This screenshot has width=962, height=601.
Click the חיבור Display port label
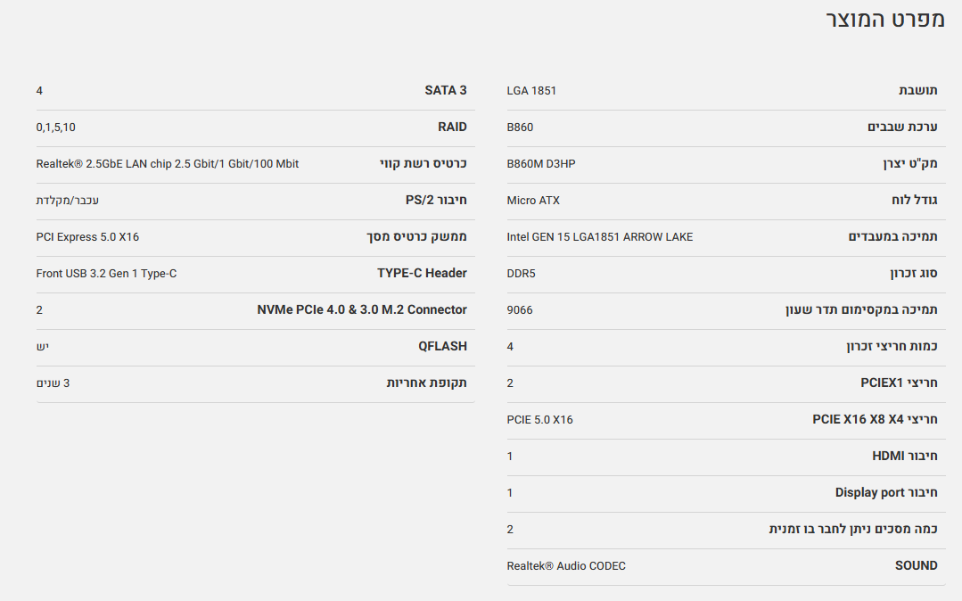885,492
